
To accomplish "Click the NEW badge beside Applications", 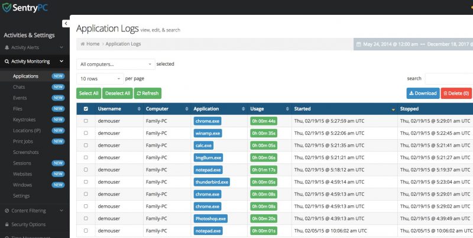I will point(58,76).
